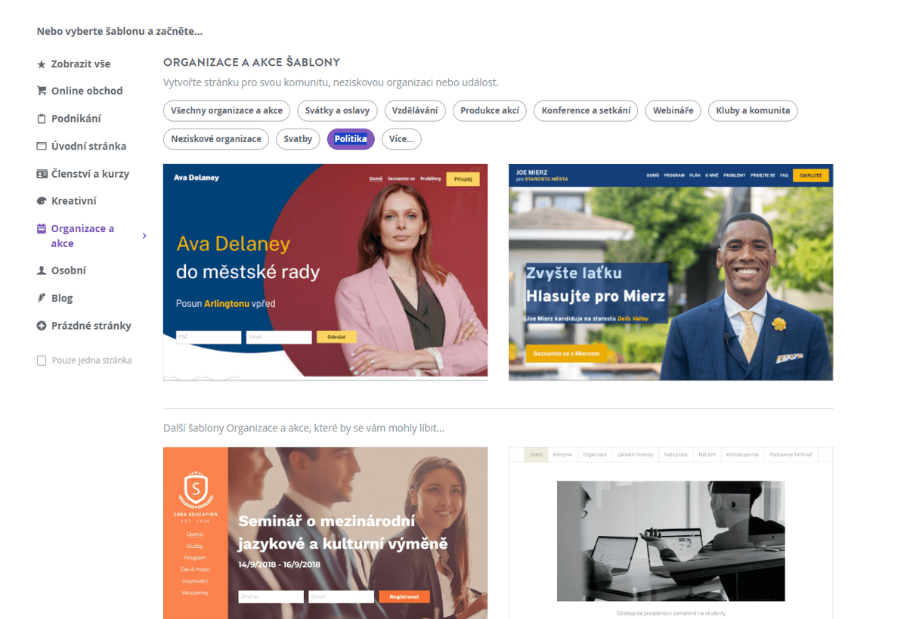Expand the Organizace a akce chevron arrow

point(144,236)
